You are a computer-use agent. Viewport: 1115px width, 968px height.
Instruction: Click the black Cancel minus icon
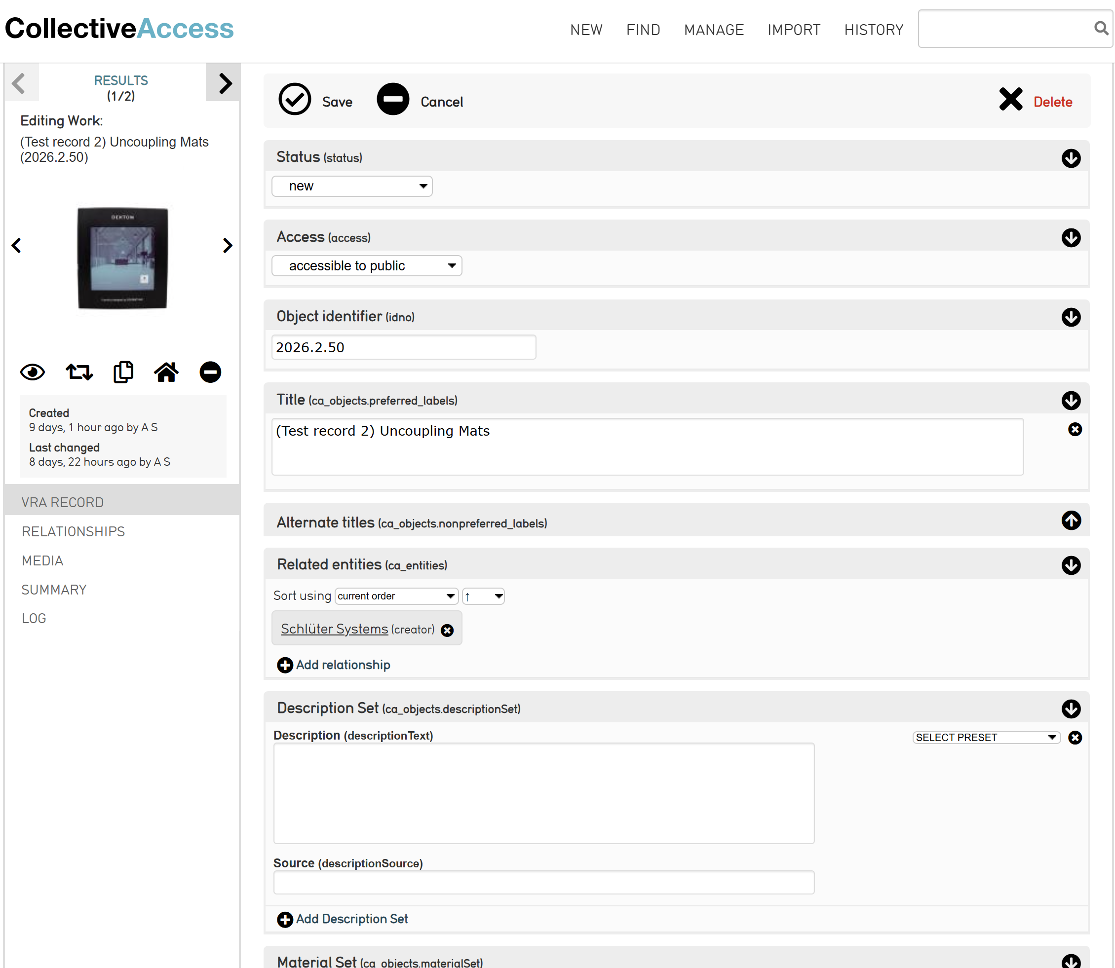(x=393, y=99)
